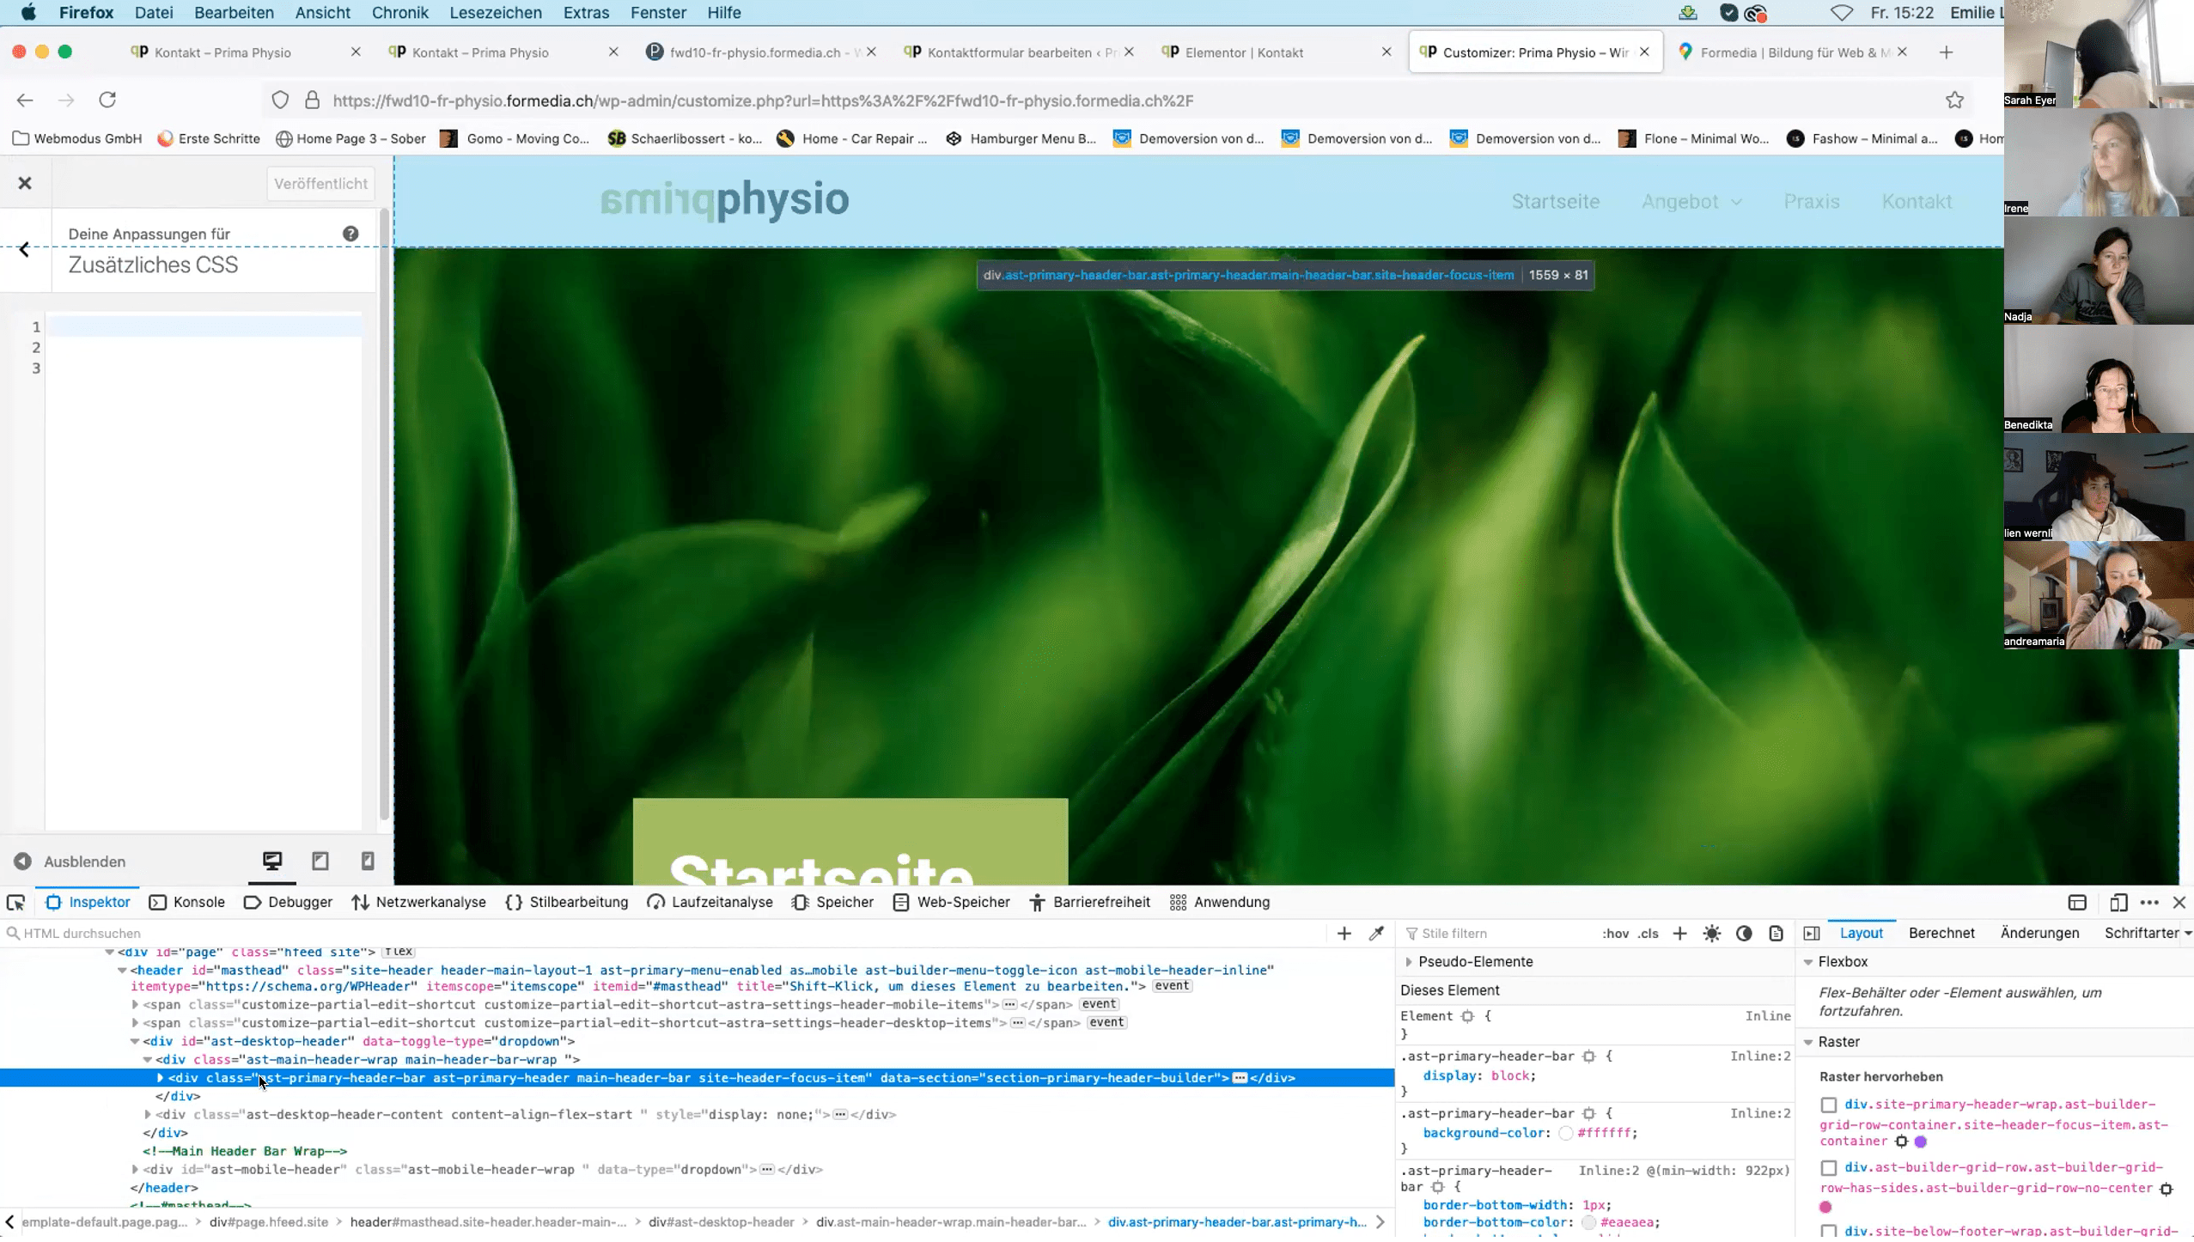Enable the site-primary-header-wrap grid checkbox
The width and height of the screenshot is (2194, 1242).
pos(1828,1106)
